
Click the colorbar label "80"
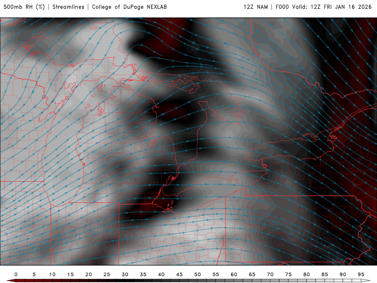tap(306, 275)
